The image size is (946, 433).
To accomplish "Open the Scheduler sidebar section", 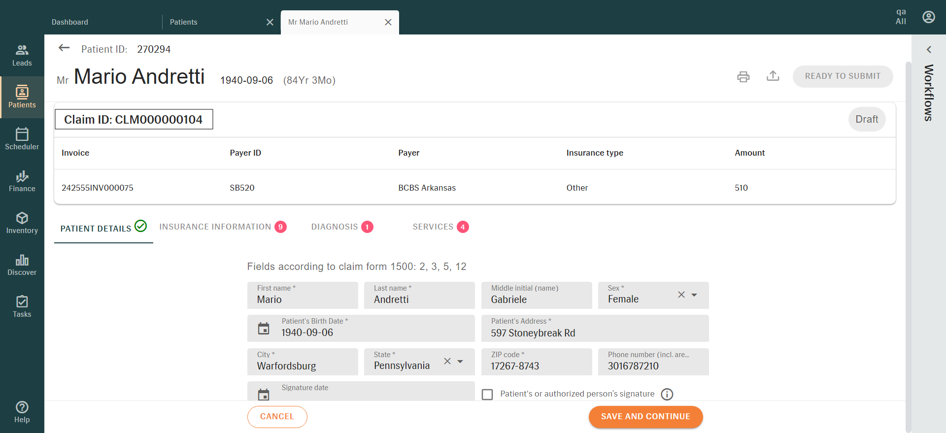I will [x=22, y=139].
